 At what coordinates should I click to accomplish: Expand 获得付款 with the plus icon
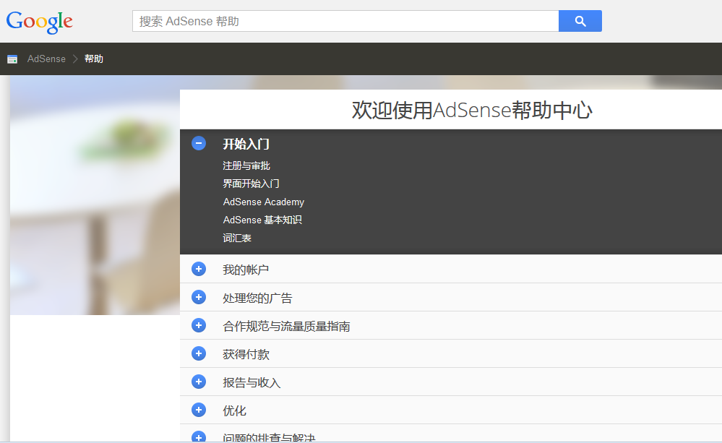coord(199,353)
